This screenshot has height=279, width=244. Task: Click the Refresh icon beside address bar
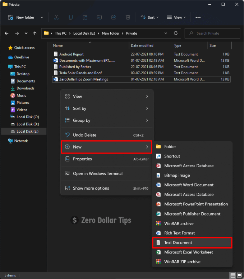click(x=175, y=33)
